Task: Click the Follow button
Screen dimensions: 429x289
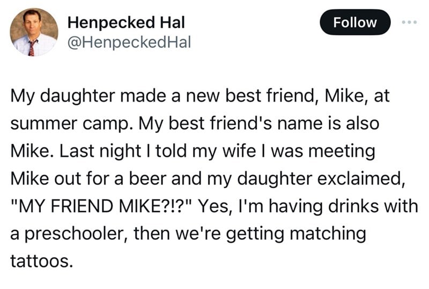Action: click(x=355, y=22)
